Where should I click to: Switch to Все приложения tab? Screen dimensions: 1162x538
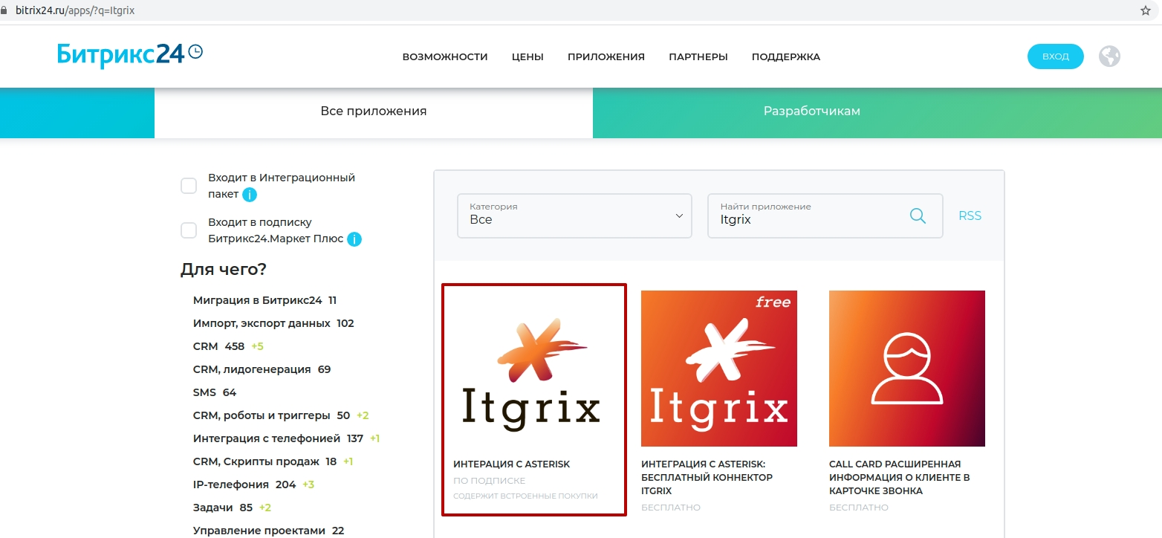coord(374,111)
